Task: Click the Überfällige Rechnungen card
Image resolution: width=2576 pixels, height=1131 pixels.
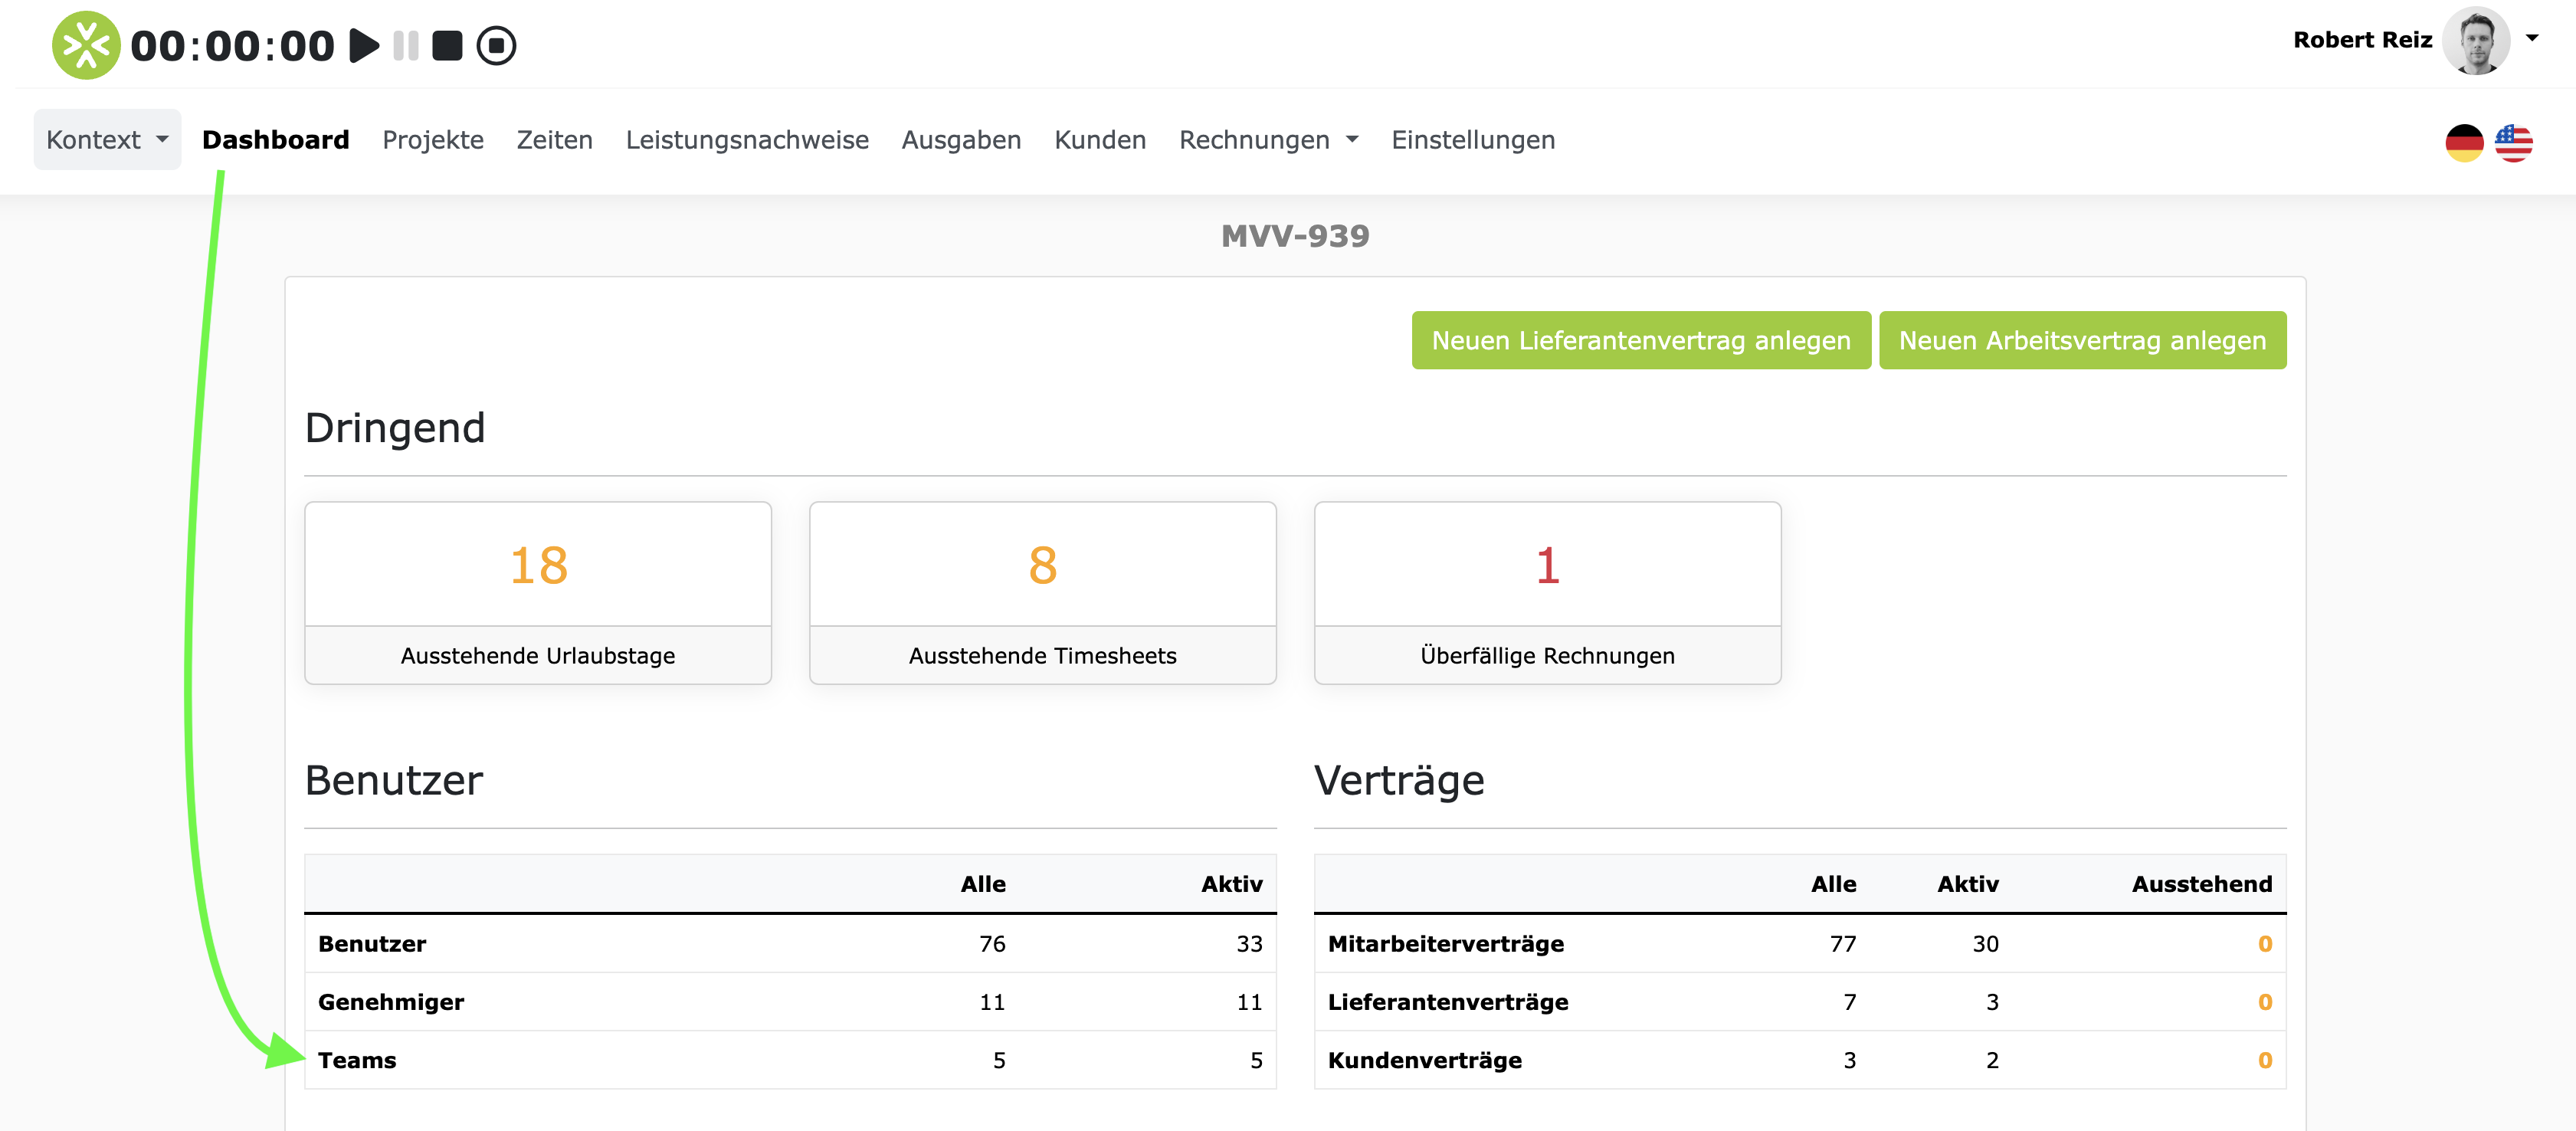Action: pyautogui.click(x=1547, y=593)
